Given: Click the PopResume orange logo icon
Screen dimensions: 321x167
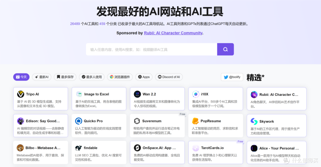Looking at the screenshot, I should click(x=195, y=121).
